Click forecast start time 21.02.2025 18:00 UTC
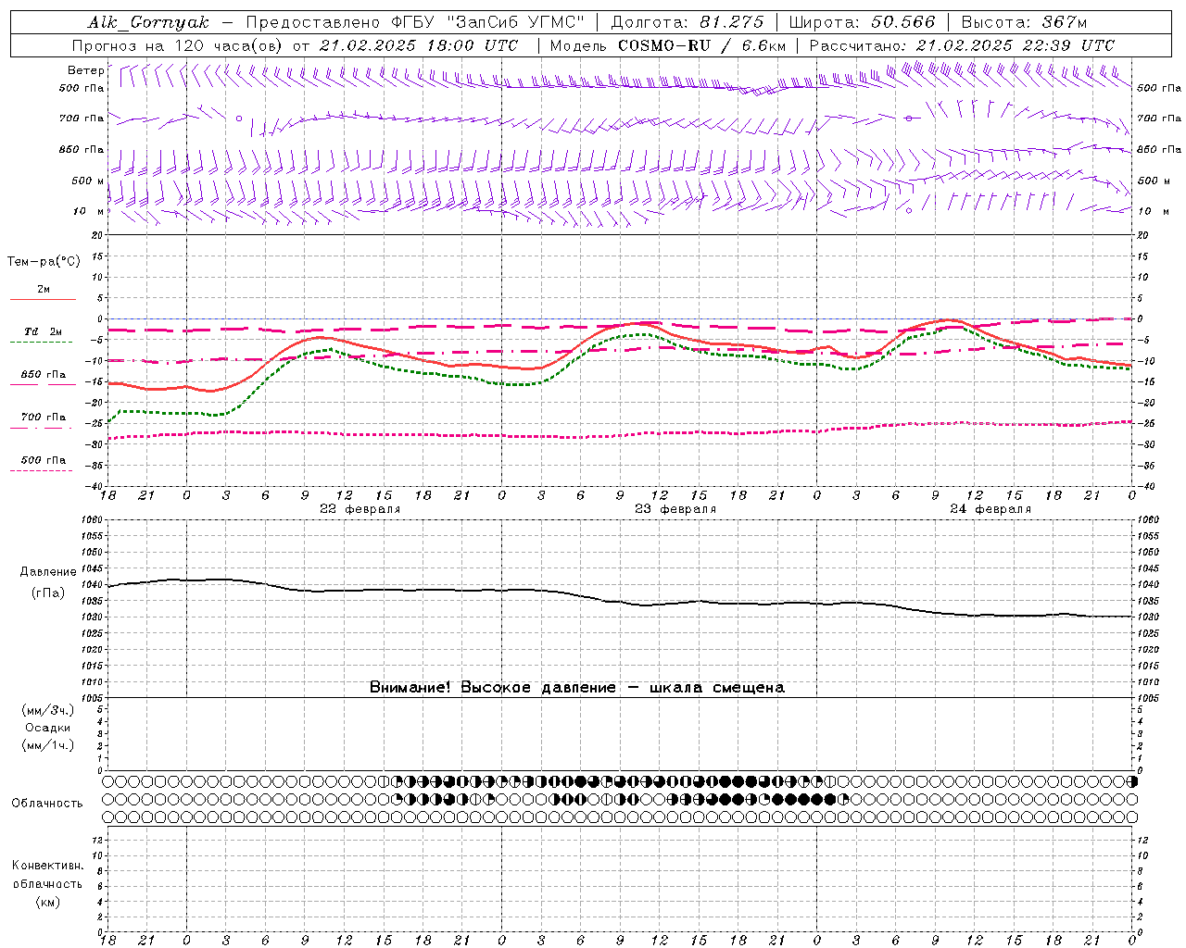Viewport: 1186px width, 948px height. [418, 44]
